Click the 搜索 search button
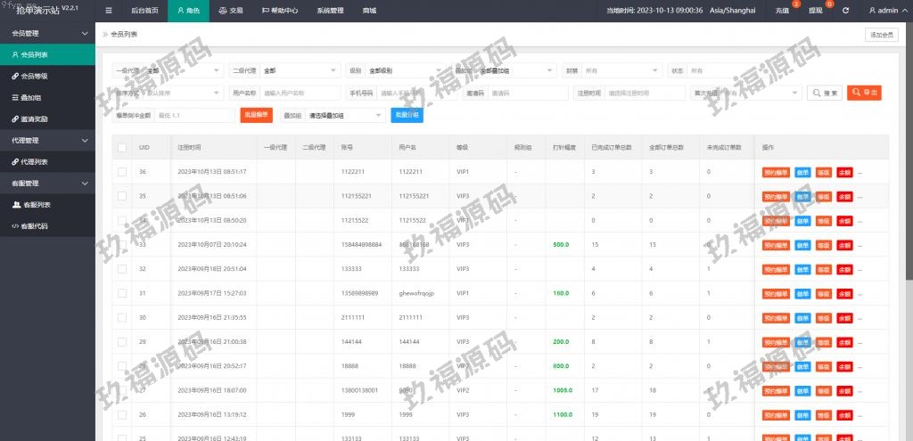This screenshot has height=441, width=913. (x=825, y=93)
